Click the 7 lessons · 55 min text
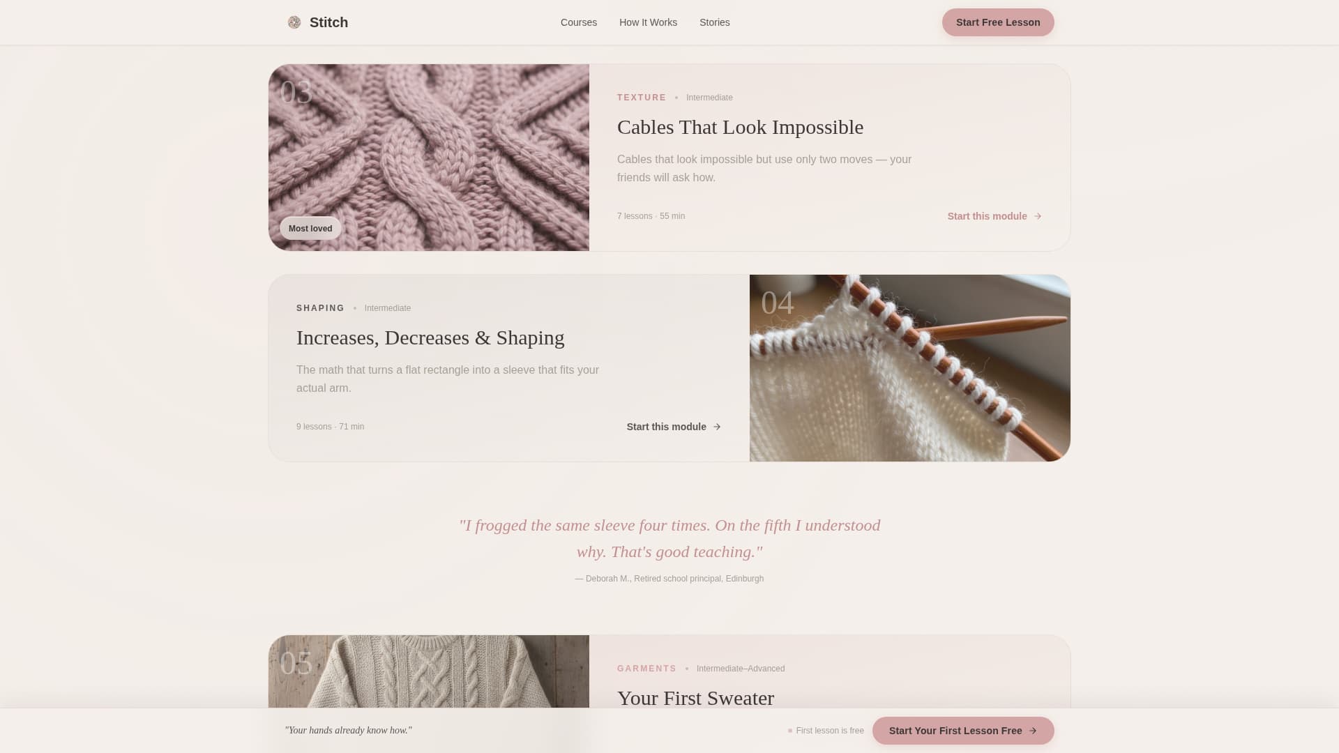This screenshot has width=1339, height=753. click(651, 216)
